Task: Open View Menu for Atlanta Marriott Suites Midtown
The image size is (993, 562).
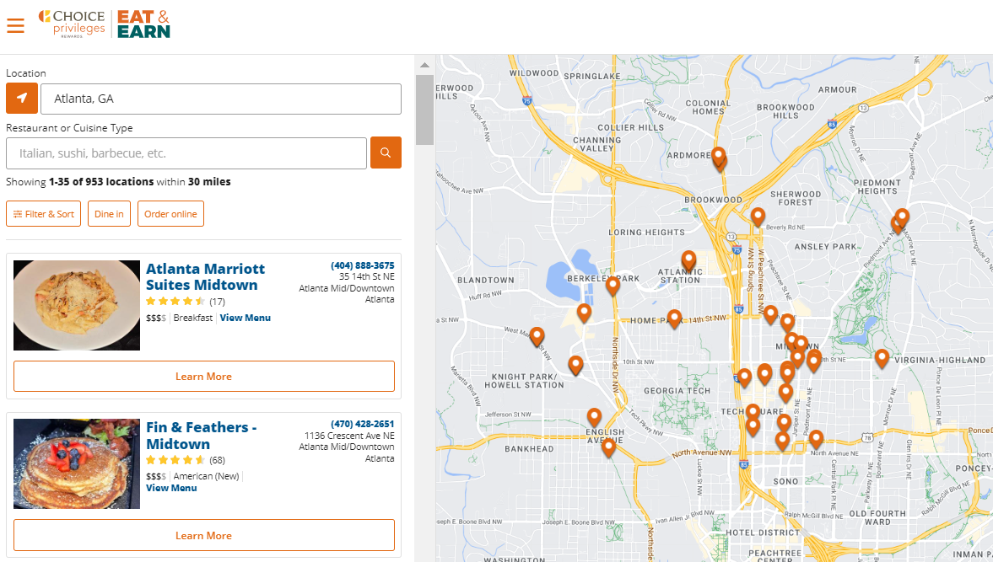Action: tap(245, 317)
